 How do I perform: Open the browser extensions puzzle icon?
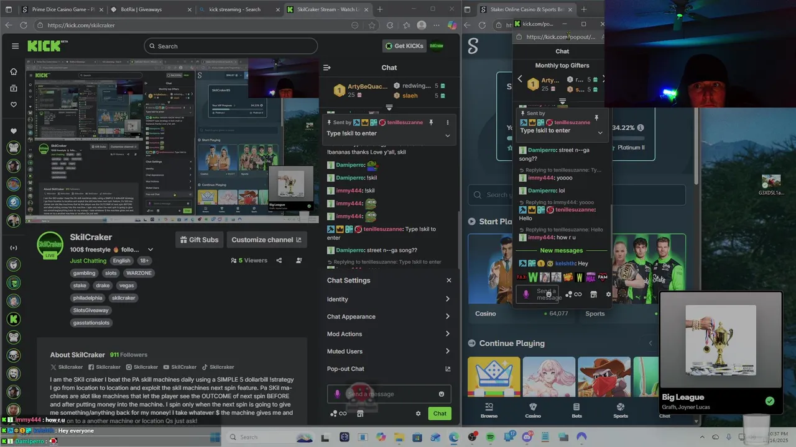(x=390, y=25)
